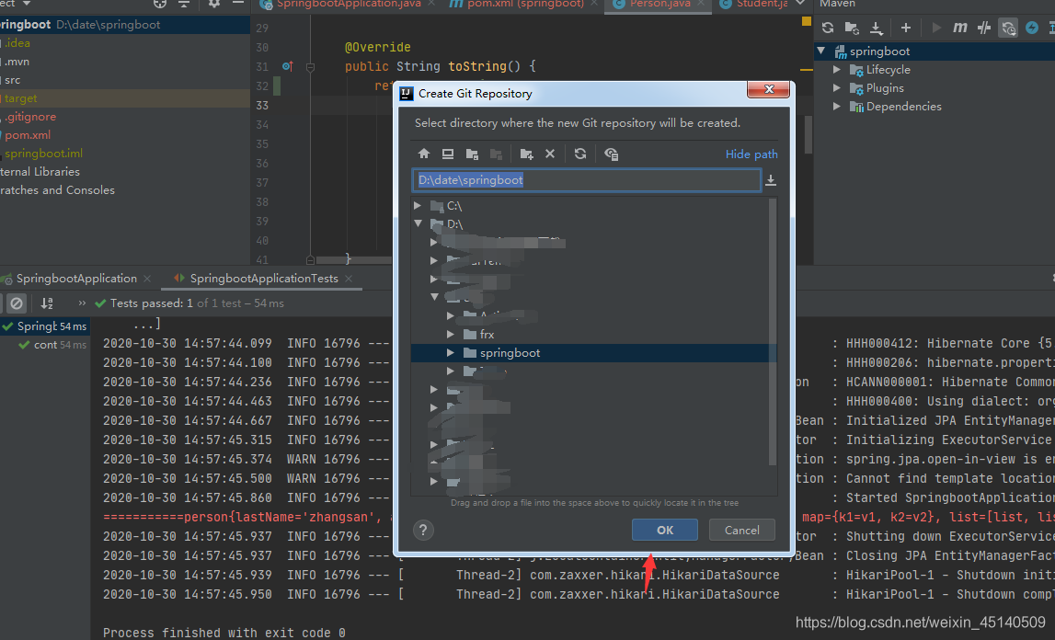Open the SpringbootApplication run tab
Viewport: 1055px width, 640px height.
(x=76, y=279)
